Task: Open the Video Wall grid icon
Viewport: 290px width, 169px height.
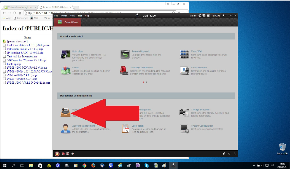Action: click(x=184, y=54)
